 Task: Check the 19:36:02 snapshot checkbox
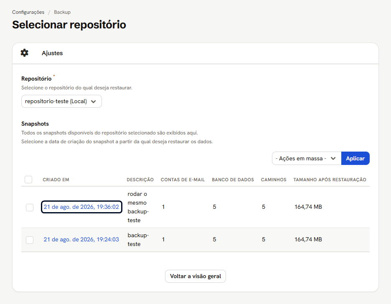(x=30, y=207)
